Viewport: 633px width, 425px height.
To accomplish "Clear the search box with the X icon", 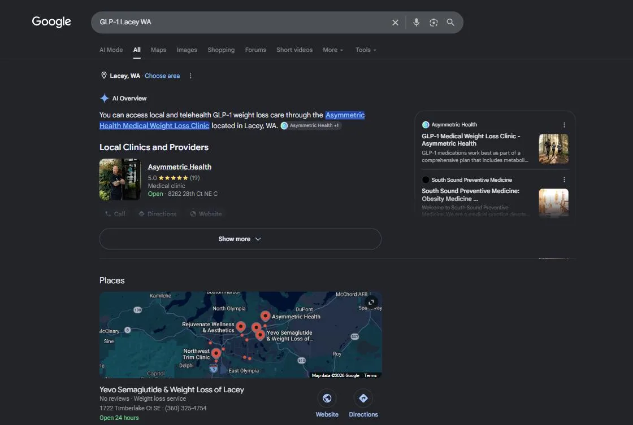I will 395,23.
